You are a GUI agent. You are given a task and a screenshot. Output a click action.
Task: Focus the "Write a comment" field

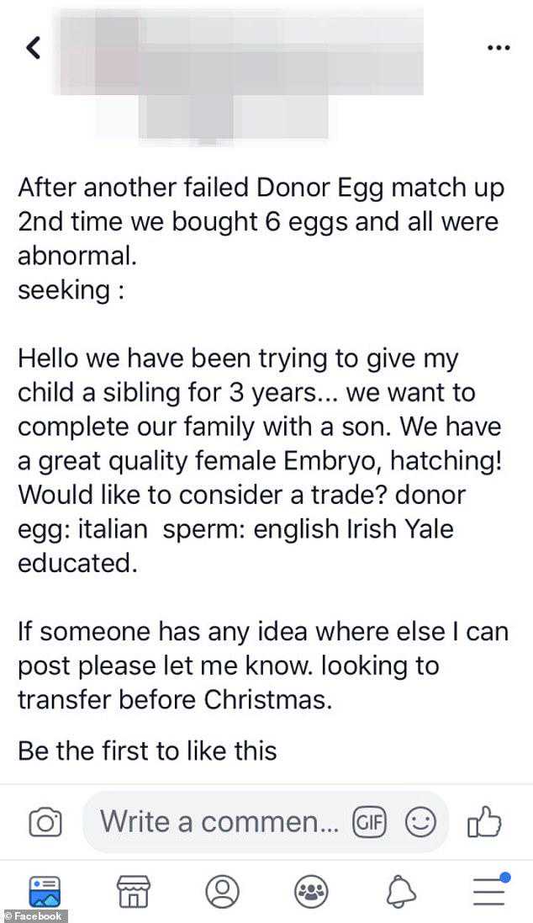220,821
